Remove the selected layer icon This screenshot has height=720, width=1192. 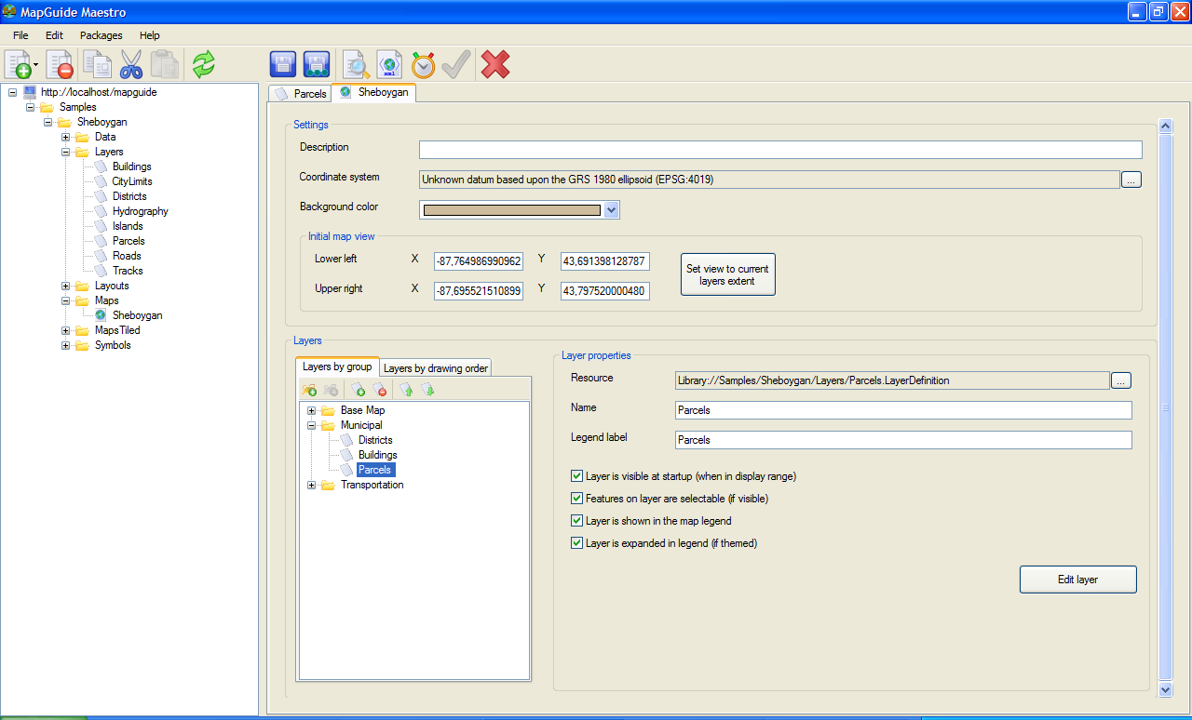379,390
